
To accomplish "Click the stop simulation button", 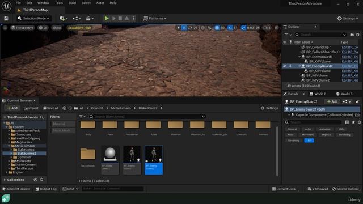I will [x=120, y=18].
